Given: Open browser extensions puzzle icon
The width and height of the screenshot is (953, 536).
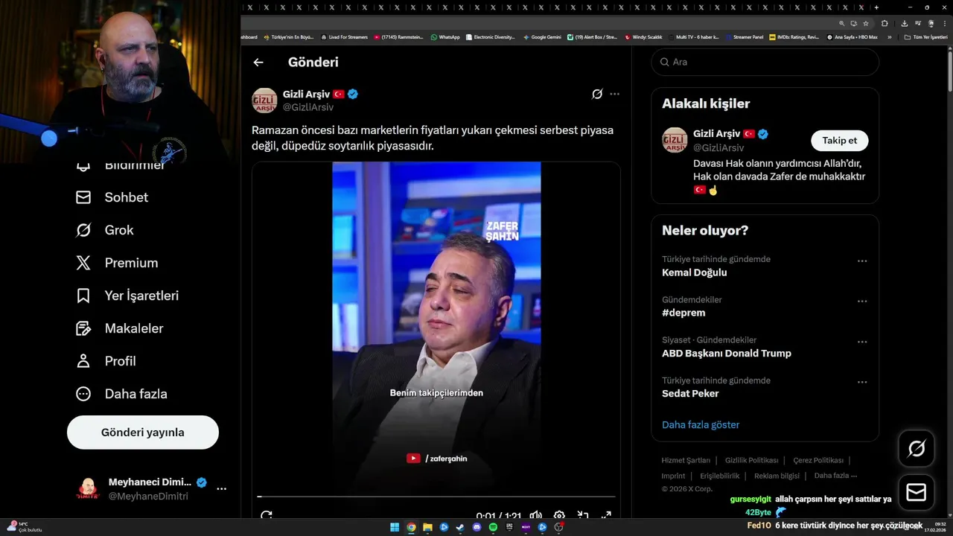Looking at the screenshot, I should click(x=885, y=23).
